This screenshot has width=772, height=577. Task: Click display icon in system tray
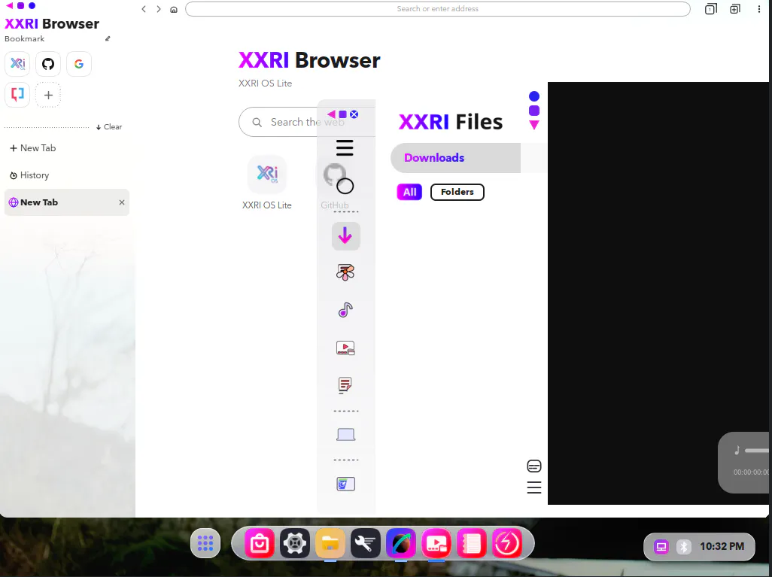(661, 547)
